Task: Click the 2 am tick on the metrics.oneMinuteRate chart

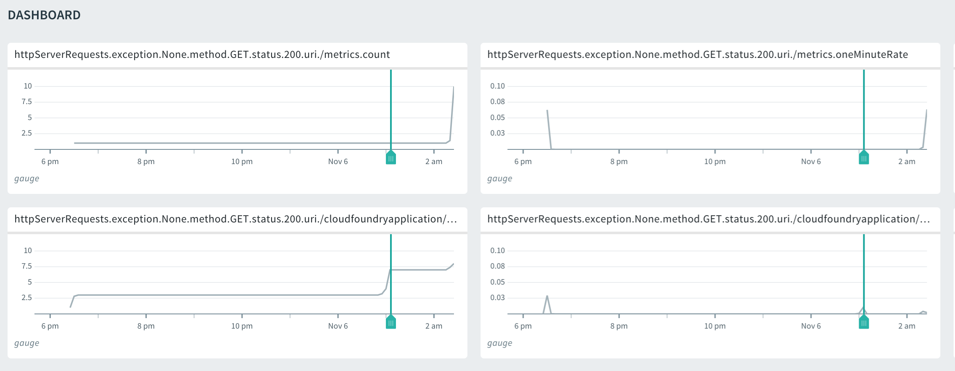Action: coord(907,162)
